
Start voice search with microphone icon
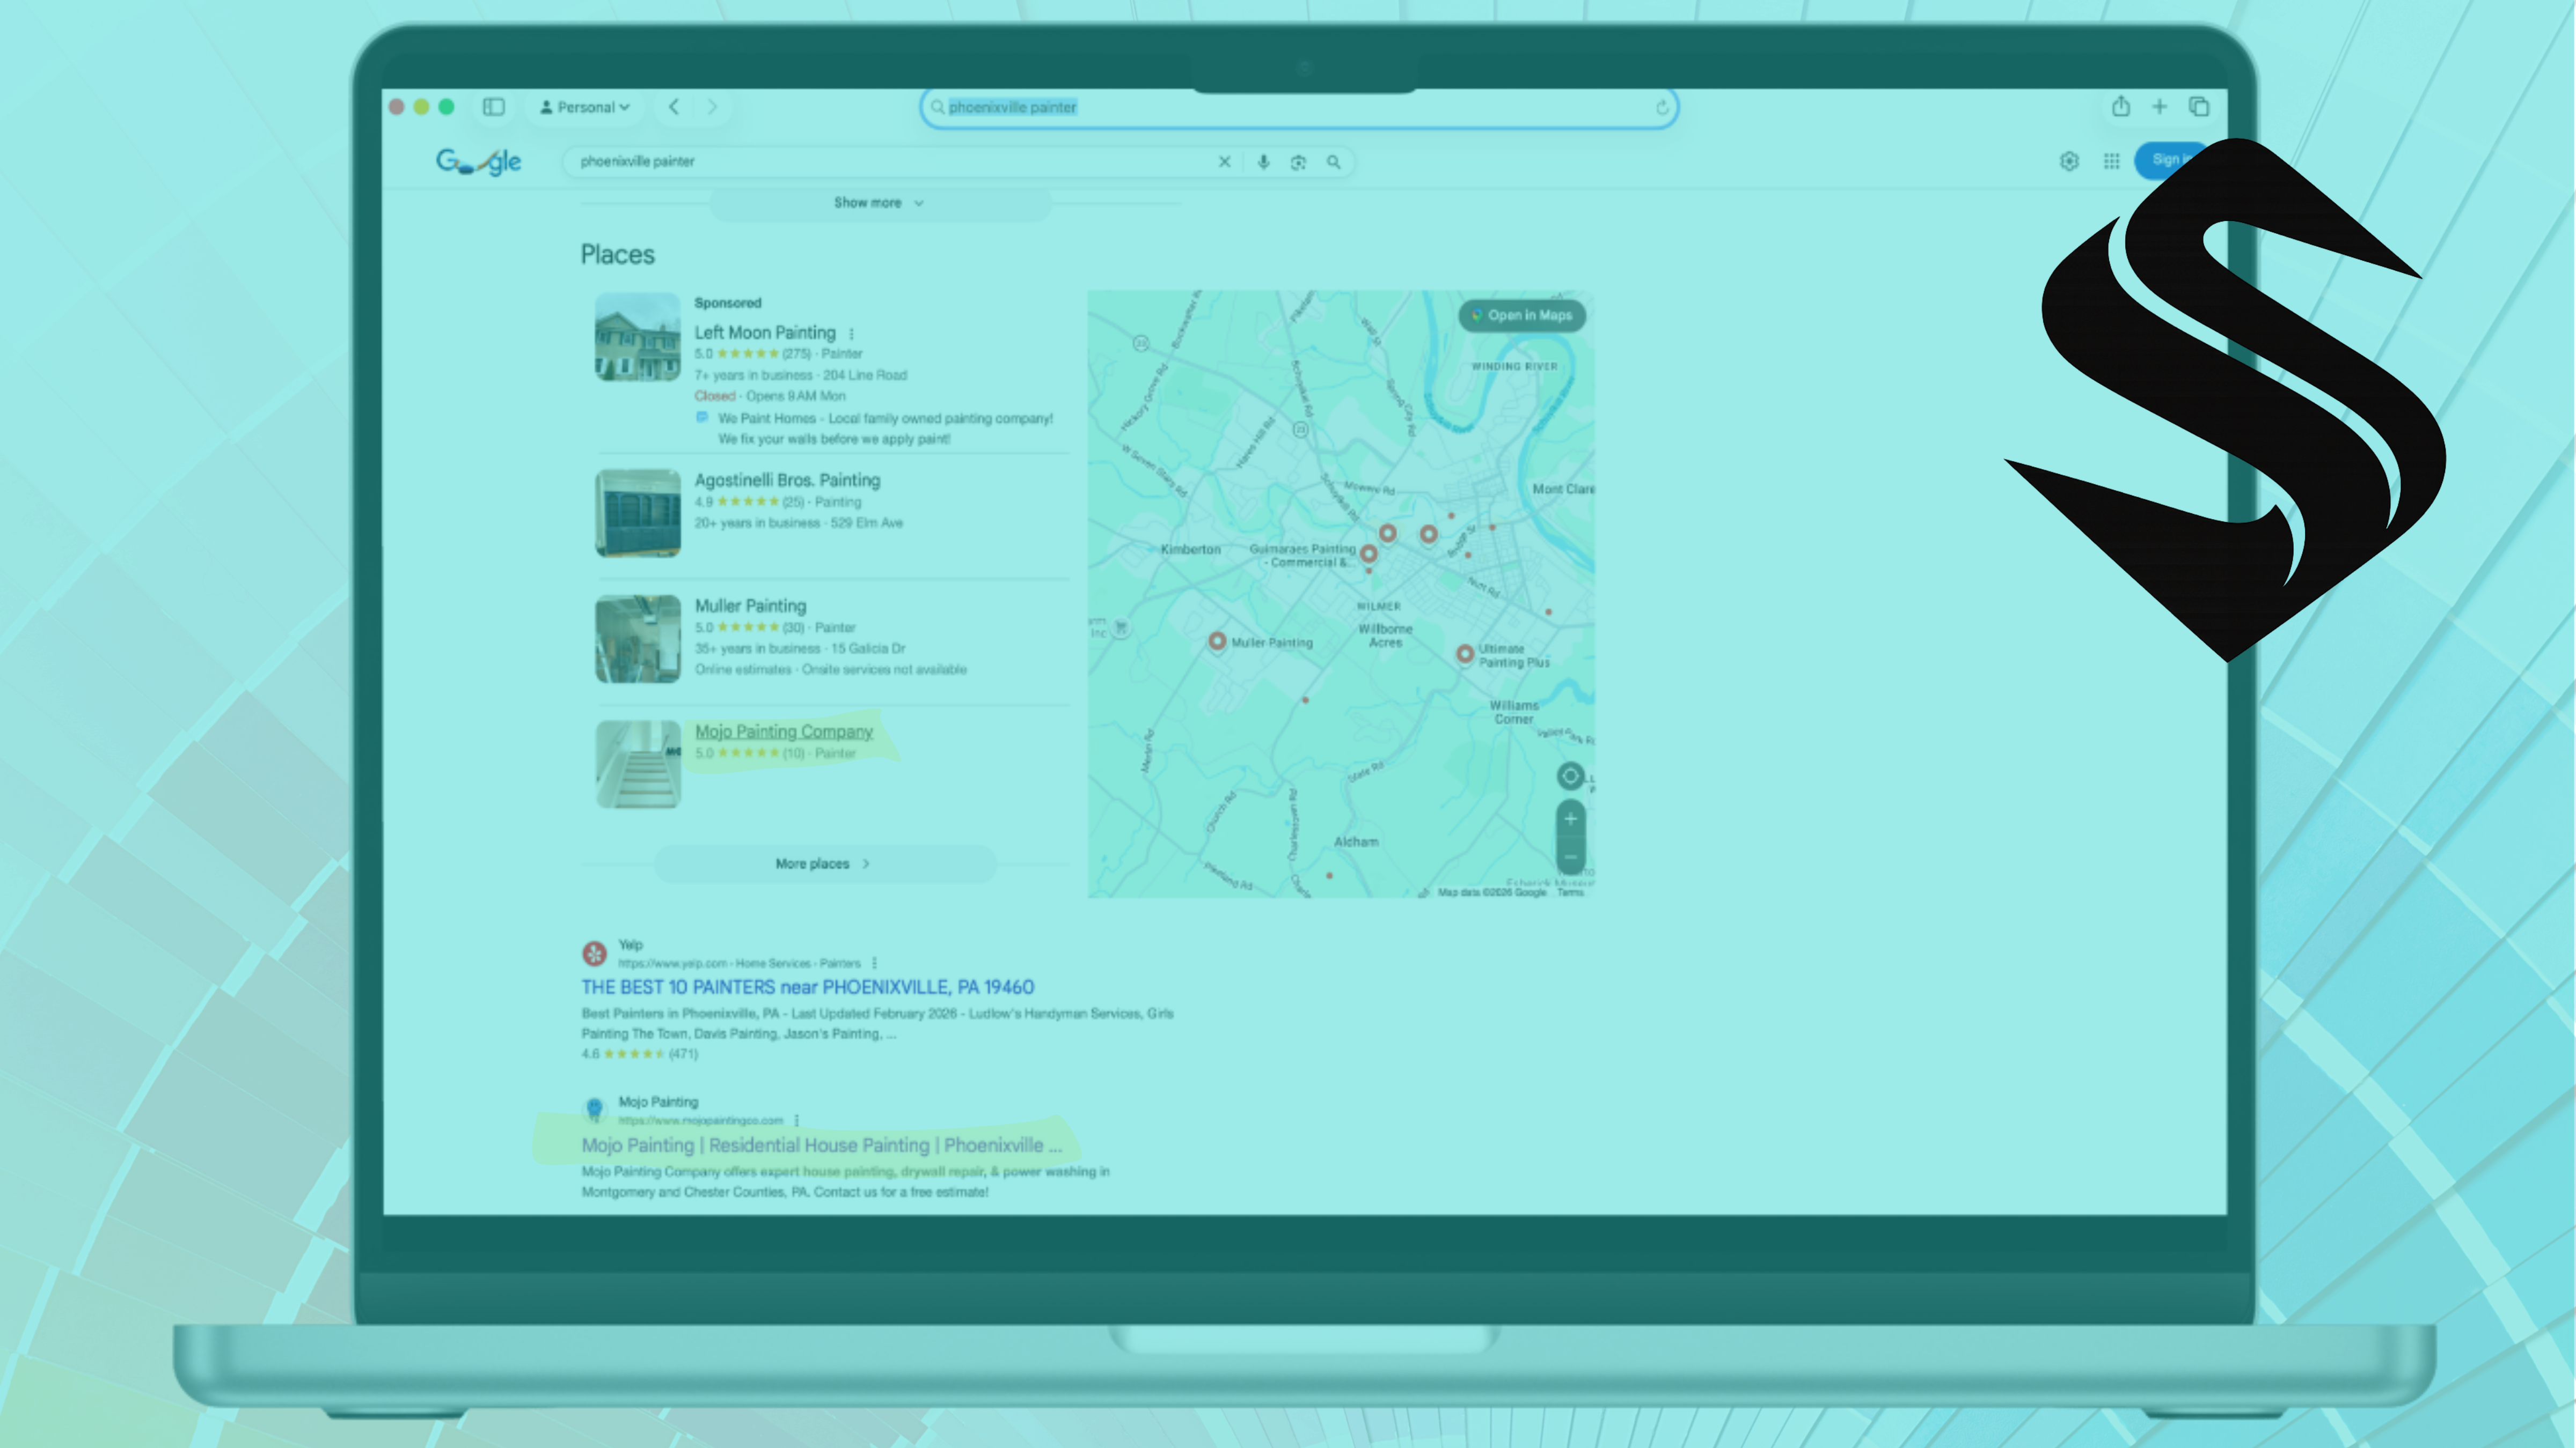(x=1264, y=162)
